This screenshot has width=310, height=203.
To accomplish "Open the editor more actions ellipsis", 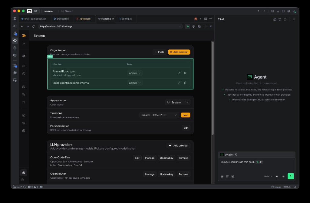I will (211, 19).
